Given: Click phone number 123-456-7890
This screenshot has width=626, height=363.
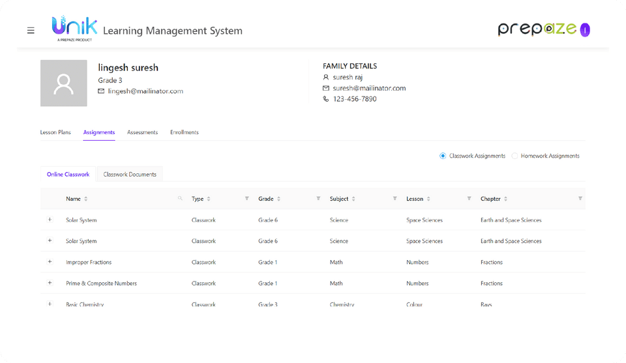Looking at the screenshot, I should point(355,99).
